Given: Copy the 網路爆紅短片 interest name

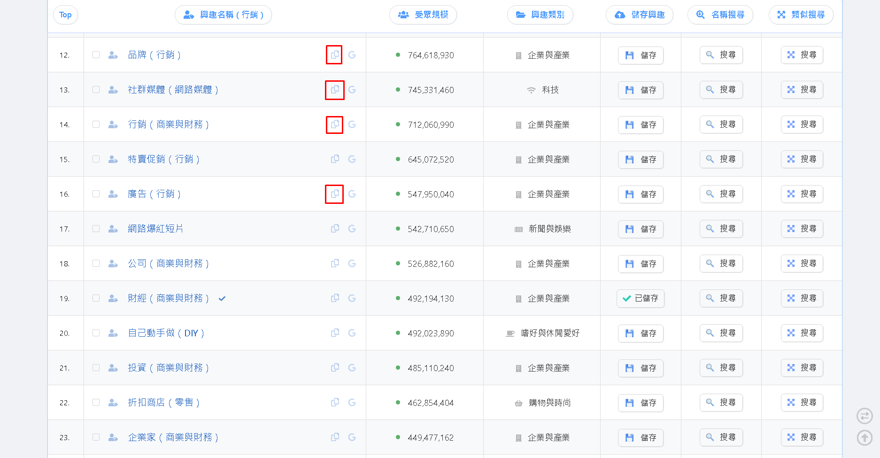Looking at the screenshot, I should [x=335, y=229].
